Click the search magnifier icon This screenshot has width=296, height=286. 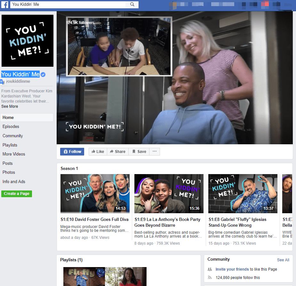[132, 4]
